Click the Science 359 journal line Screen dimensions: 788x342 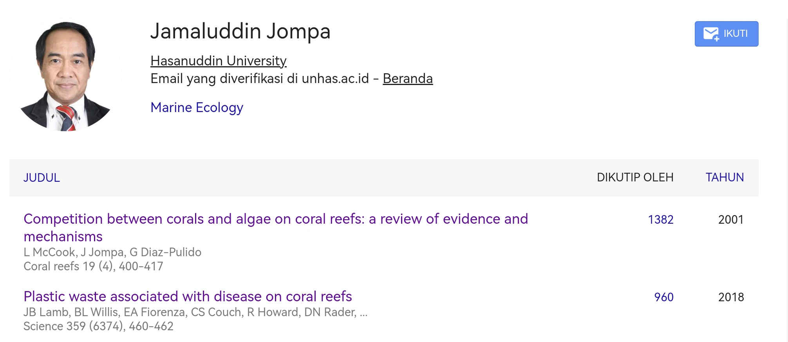(x=98, y=326)
